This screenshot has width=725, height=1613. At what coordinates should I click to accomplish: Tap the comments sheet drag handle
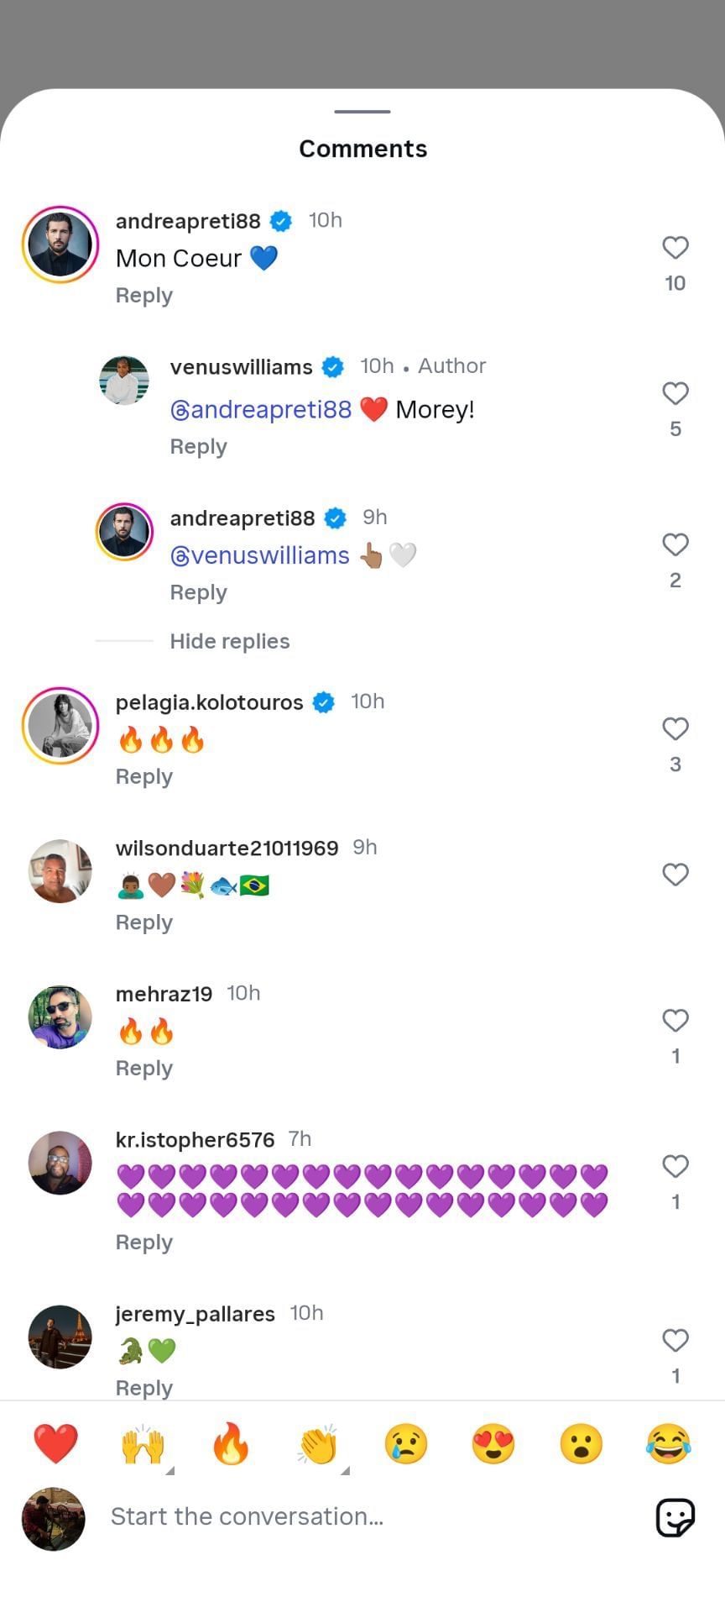point(362,111)
